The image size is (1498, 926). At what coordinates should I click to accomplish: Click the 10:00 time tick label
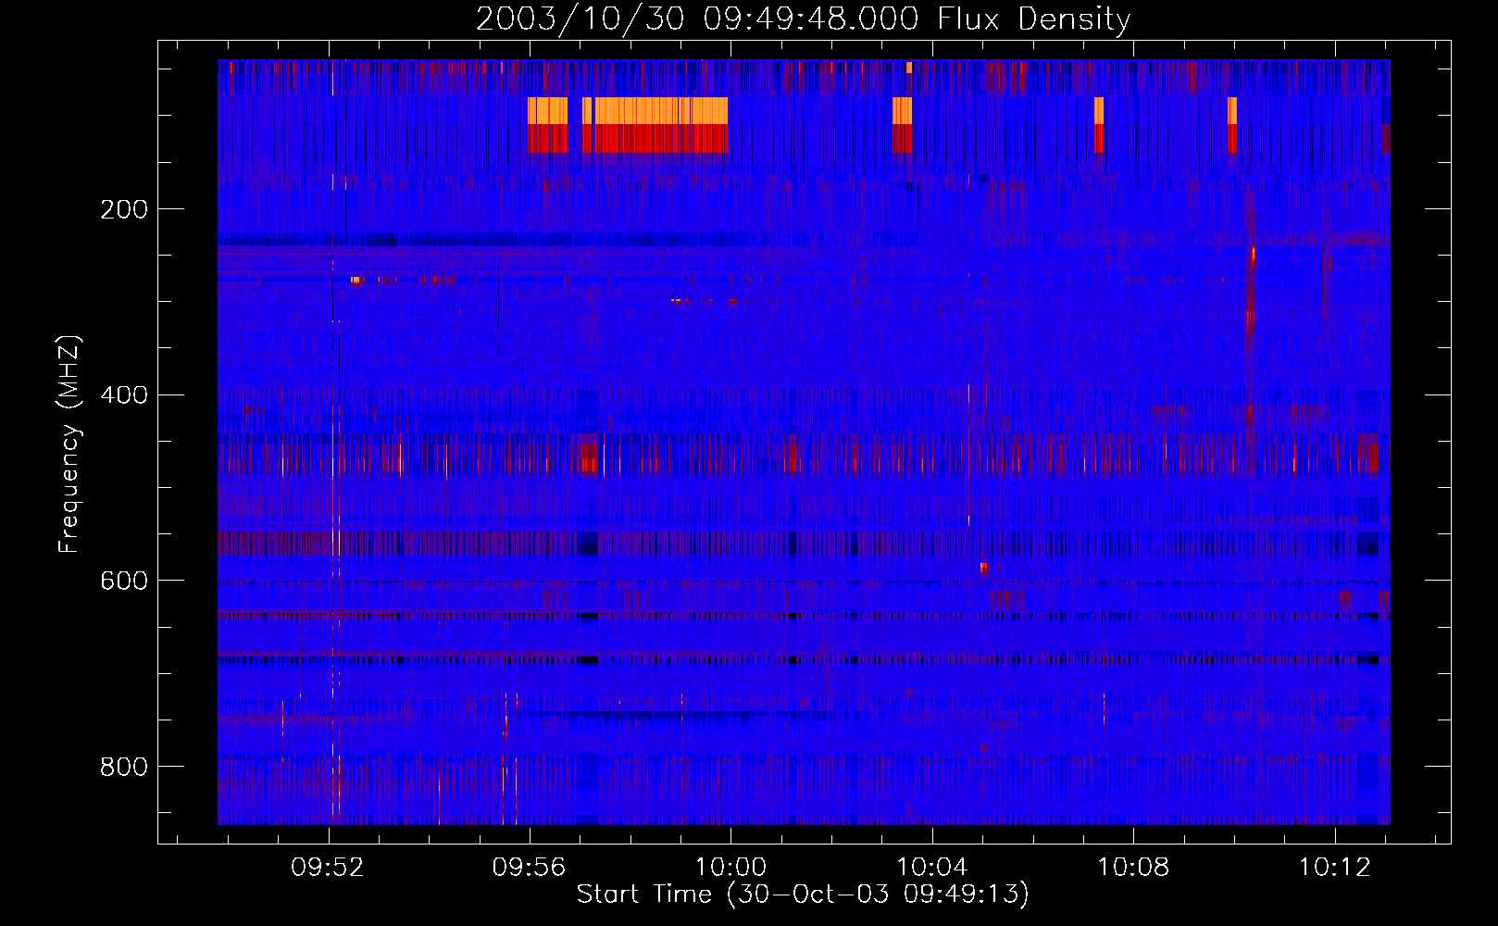click(x=730, y=867)
